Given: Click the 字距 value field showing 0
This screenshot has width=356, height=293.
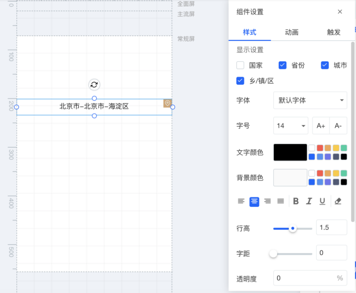Looking at the screenshot, I should click(332, 253).
